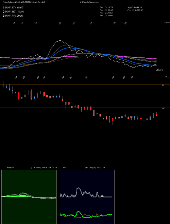Click the tall blue candlestick near chart's right end

[153, 115]
